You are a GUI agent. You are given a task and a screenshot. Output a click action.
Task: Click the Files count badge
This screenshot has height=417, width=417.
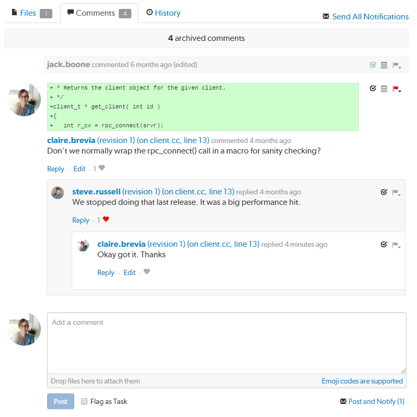(46, 14)
